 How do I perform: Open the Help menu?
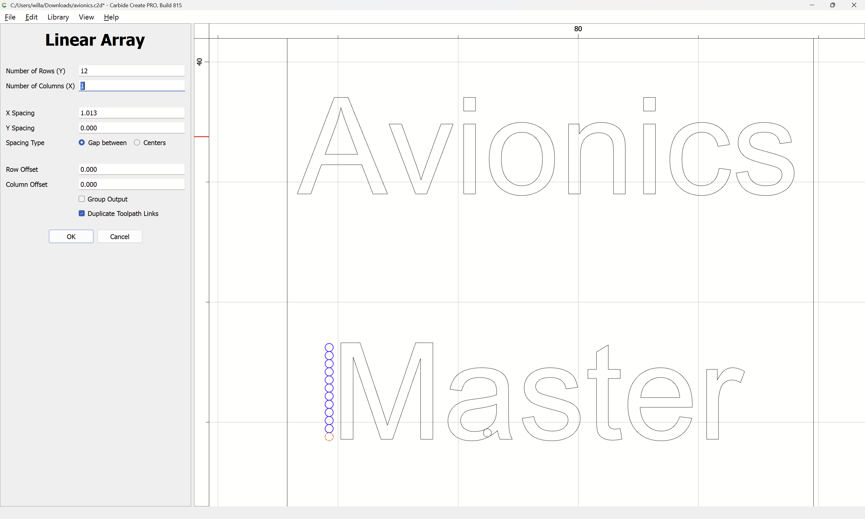pos(111,17)
